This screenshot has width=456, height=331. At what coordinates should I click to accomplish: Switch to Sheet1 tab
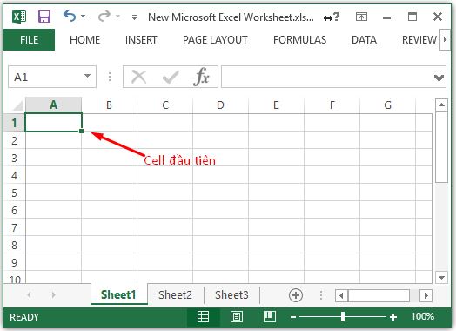[x=118, y=294]
